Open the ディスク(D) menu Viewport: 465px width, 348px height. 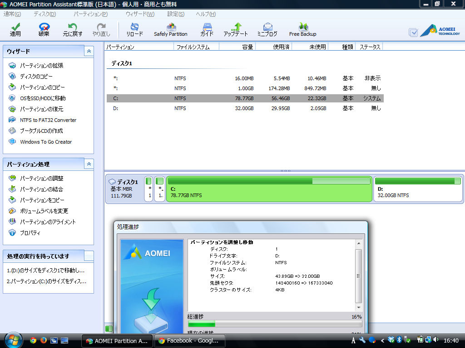(45, 14)
